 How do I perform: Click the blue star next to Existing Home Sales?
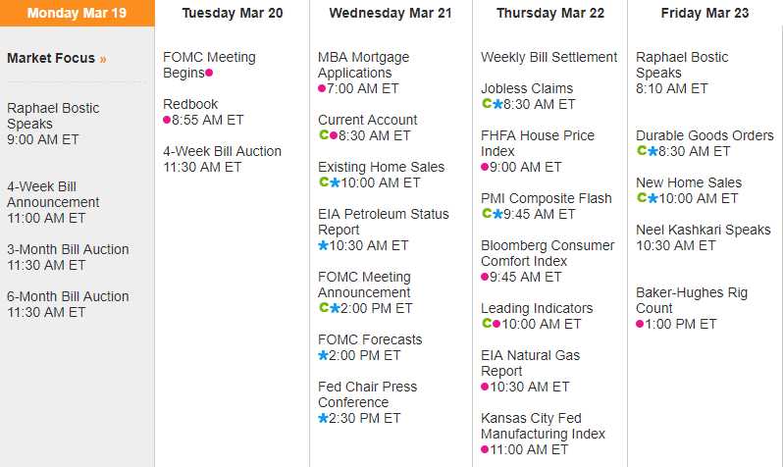(x=335, y=182)
